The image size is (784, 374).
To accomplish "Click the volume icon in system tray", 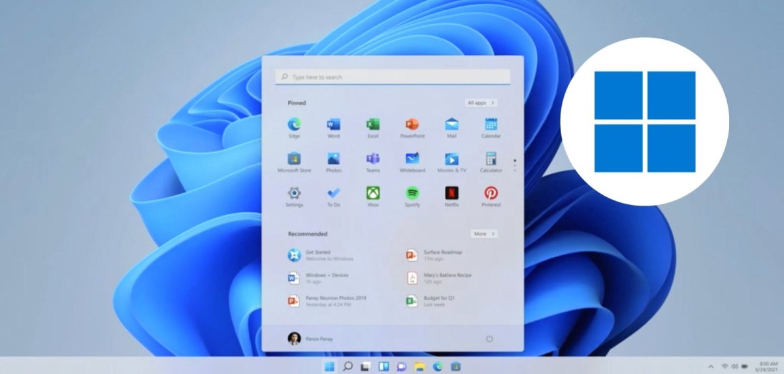I will [734, 366].
